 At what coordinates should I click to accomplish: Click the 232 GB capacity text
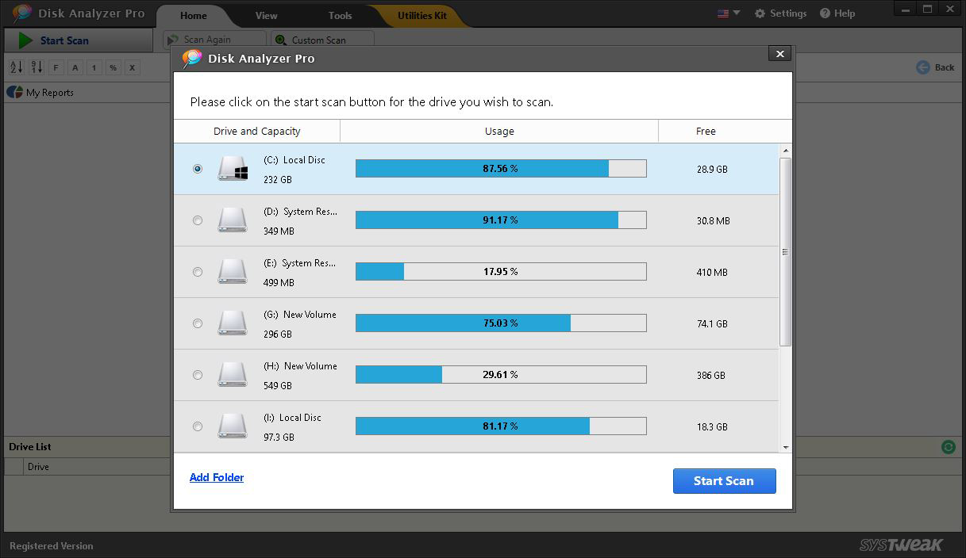click(278, 180)
